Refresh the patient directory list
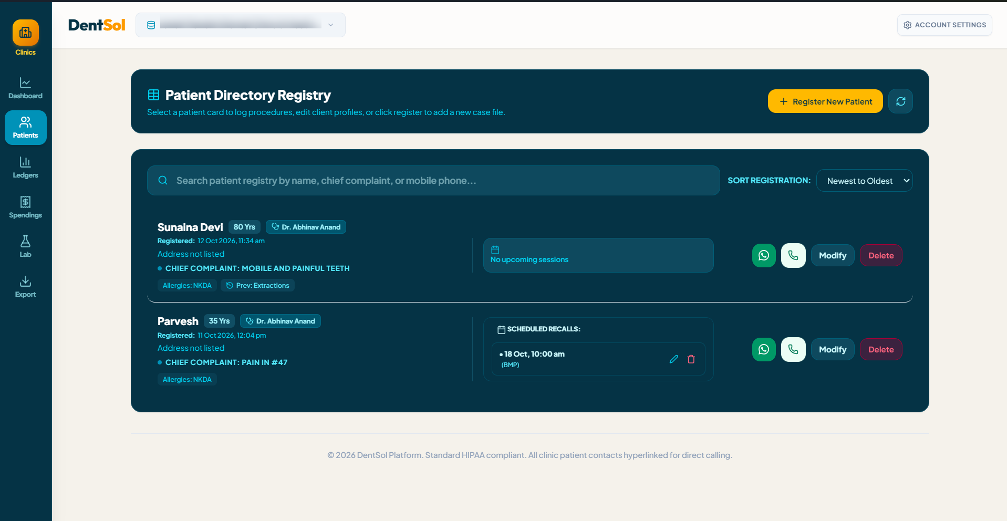The image size is (1007, 521). point(900,101)
